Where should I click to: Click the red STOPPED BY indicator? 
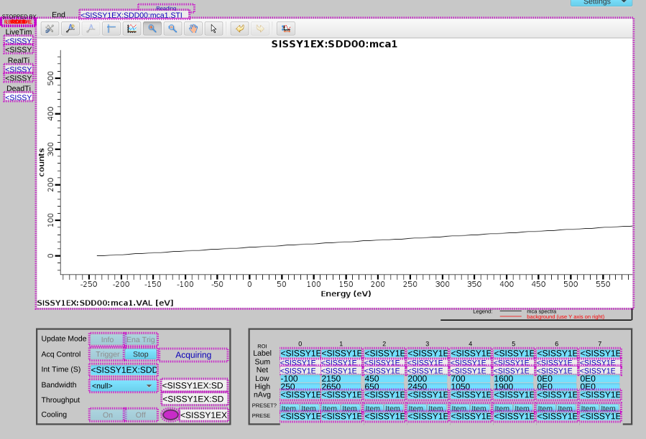pyautogui.click(x=18, y=22)
